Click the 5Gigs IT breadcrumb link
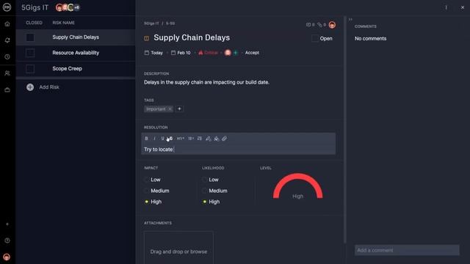Screen dimensions: 470x264 click(x=151, y=23)
